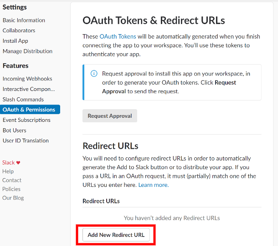This screenshot has height=246, width=278.
Task: Select OAuth & Permissions sidebar item
Action: tap(30, 110)
